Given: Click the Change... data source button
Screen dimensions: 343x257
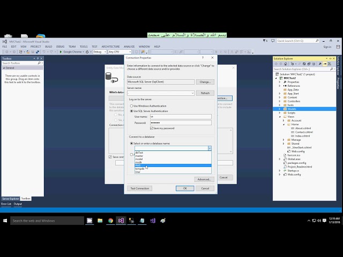Looking at the screenshot, I should click(205, 82).
